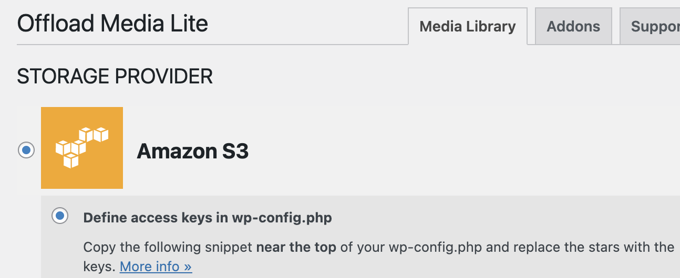Click empty space right of Amazon S3 name

click(x=447, y=152)
